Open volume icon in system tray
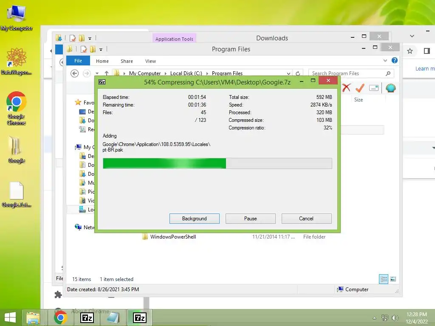This screenshot has width=435, height=326. point(395,318)
